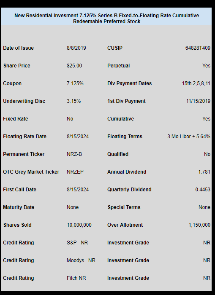Screen dimensions: 215x295
Task: Click the Floating Terms value 3 Mo Libor + 5.64%
Action: (189, 137)
